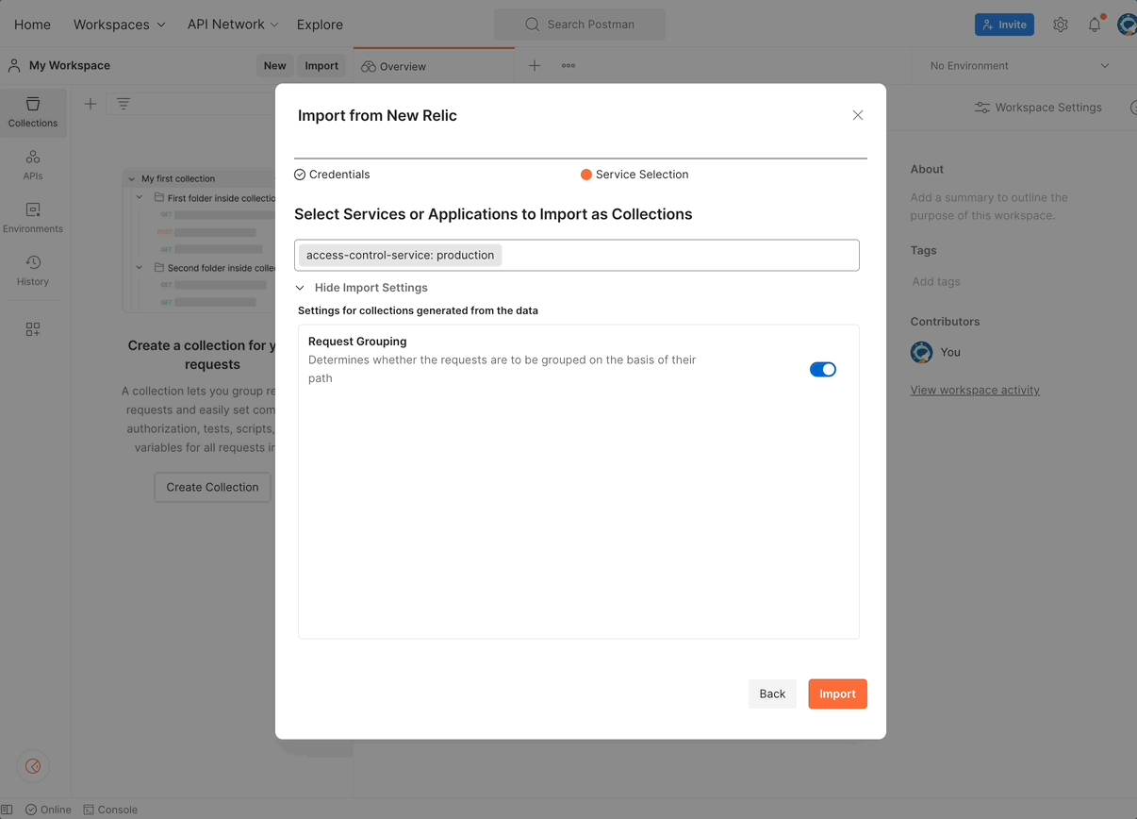Click the Online status indicator

pyautogui.click(x=48, y=810)
